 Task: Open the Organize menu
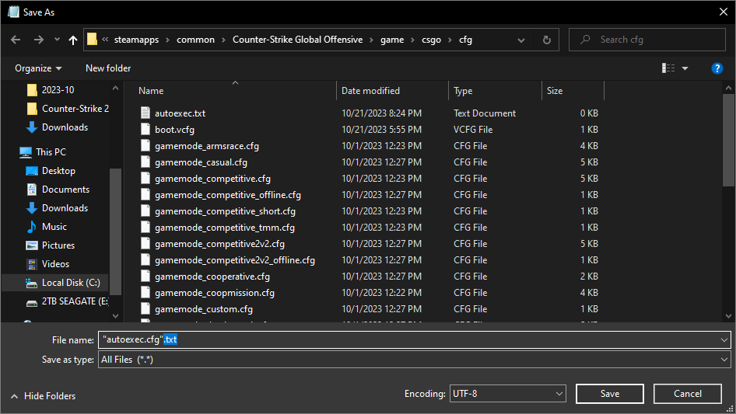pyautogui.click(x=38, y=68)
